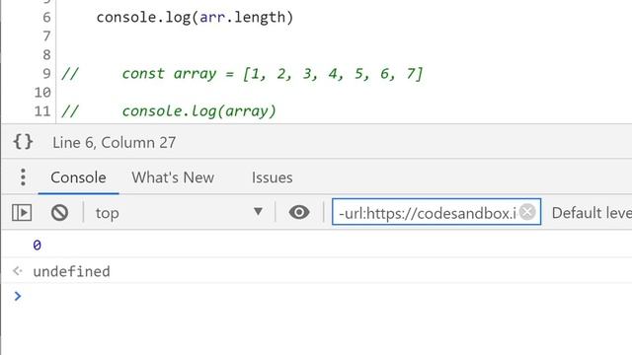This screenshot has height=355, width=632.
Task: Open live expression eye icon
Action: coord(299,212)
